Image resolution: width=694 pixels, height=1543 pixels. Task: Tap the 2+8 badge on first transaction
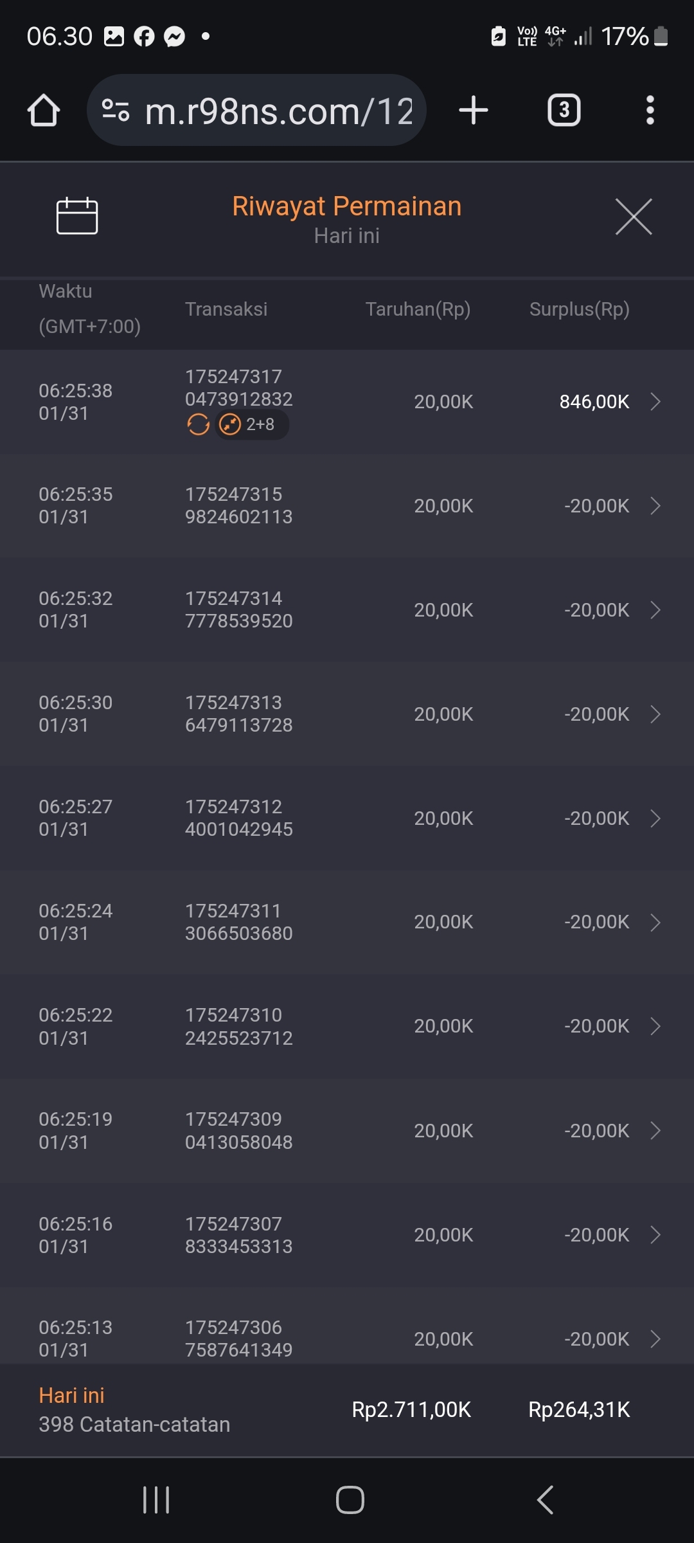(x=251, y=424)
